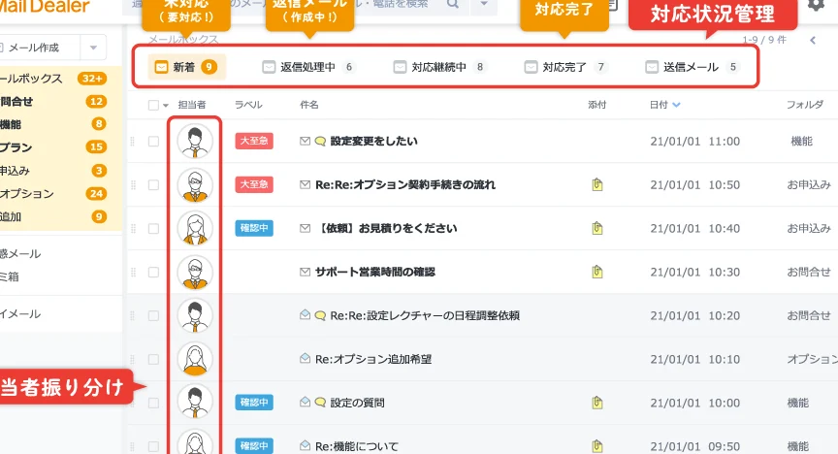Click the comment bubble icon beside 設定の質問
Image resolution: width=838 pixels, height=454 pixels.
coord(320,403)
